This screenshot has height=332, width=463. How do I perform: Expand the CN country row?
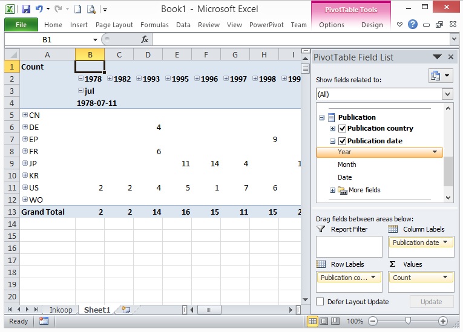click(25, 115)
